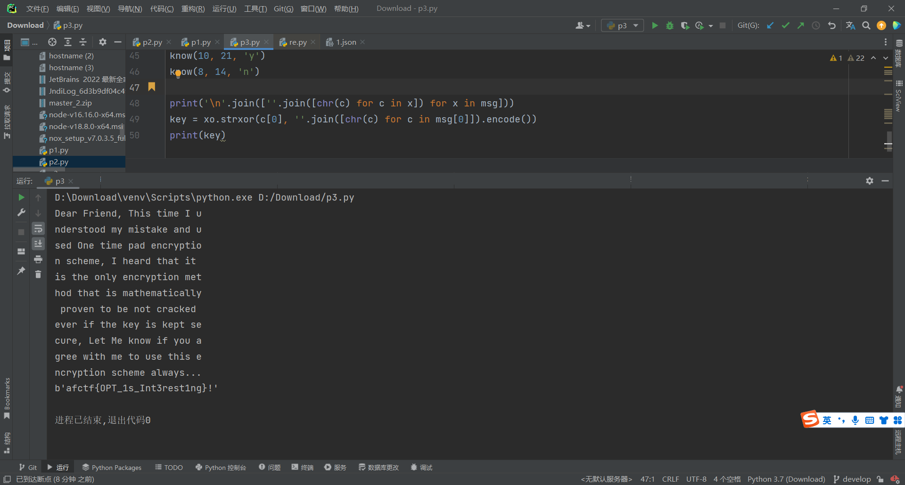Image resolution: width=905 pixels, height=485 pixels.
Task: Open the 终端 terminal tool window
Action: coord(302,467)
